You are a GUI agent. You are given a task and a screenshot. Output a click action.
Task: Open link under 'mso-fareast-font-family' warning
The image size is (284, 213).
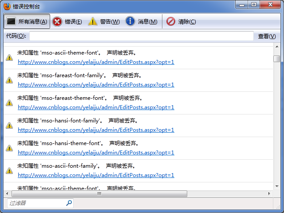(x=96, y=85)
